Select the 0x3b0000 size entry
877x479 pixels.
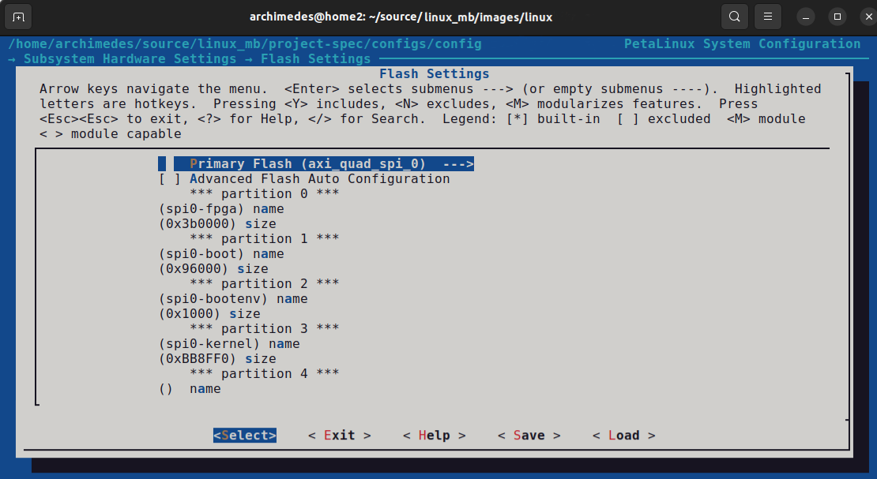pyautogui.click(x=217, y=224)
